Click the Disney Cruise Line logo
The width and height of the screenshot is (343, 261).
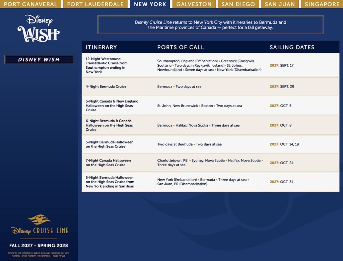click(40, 225)
